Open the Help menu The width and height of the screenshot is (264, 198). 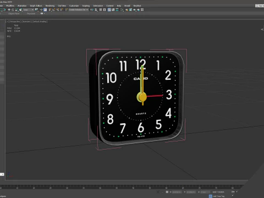click(119, 5)
